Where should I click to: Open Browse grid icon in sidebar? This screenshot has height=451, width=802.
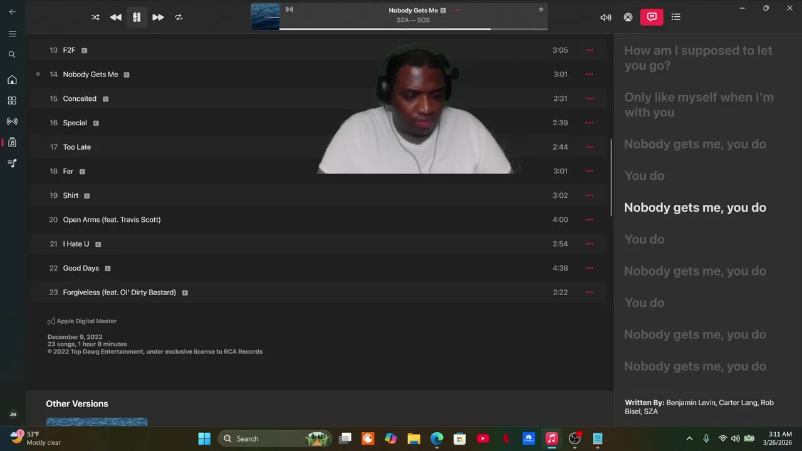12,100
